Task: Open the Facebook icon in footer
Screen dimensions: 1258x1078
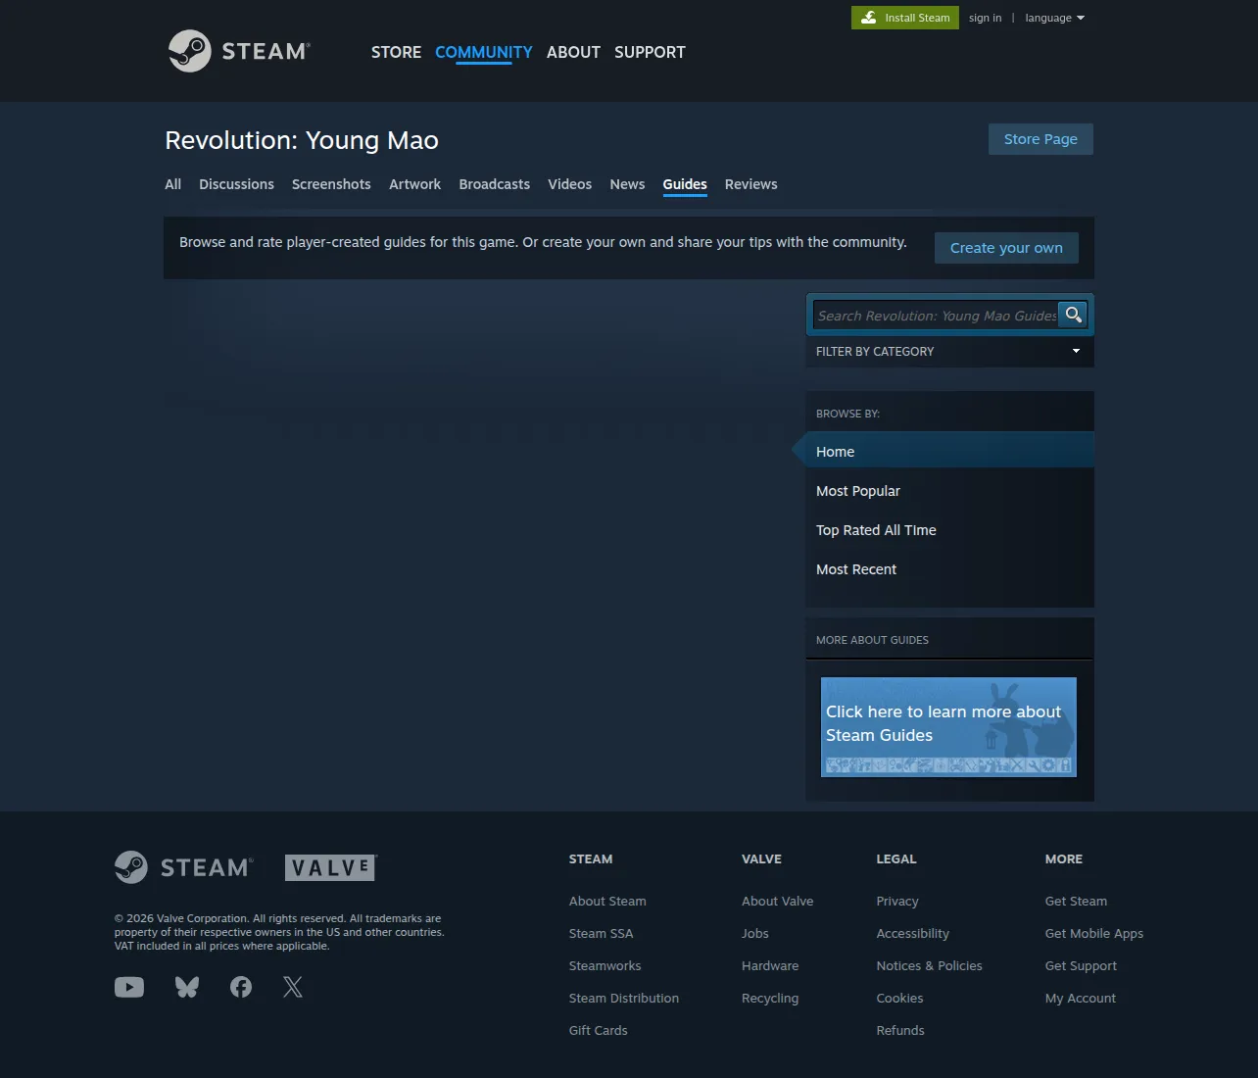Action: click(x=241, y=987)
